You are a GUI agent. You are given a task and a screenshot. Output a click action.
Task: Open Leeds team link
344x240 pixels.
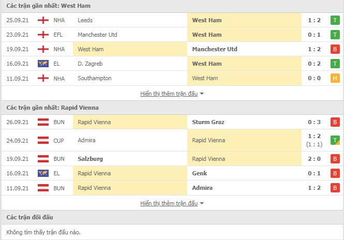tap(85, 20)
